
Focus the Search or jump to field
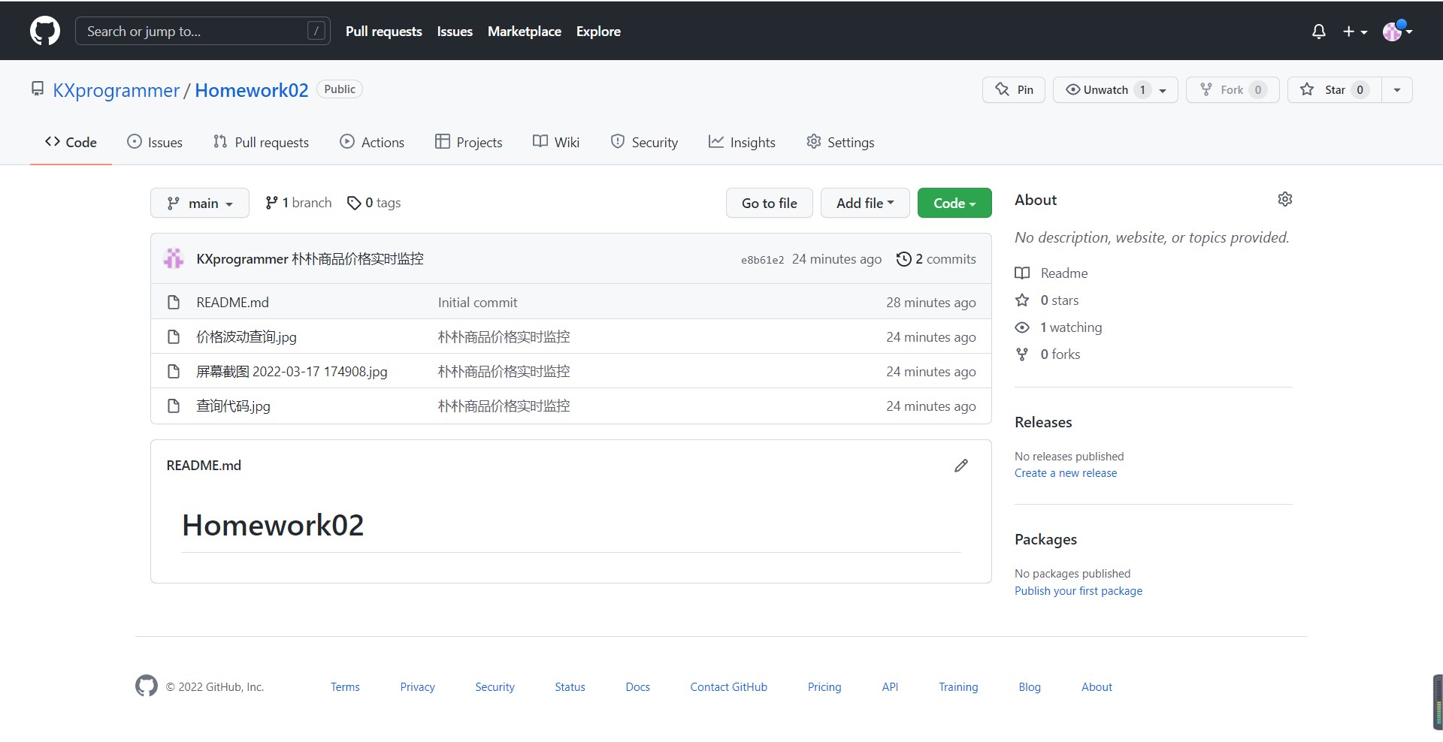pos(203,31)
